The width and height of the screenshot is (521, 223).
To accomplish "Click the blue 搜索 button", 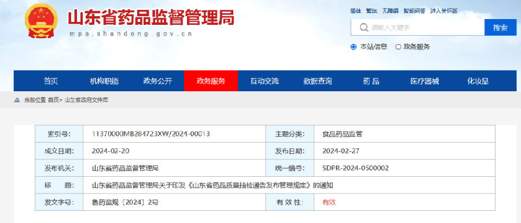I will click(x=500, y=28).
